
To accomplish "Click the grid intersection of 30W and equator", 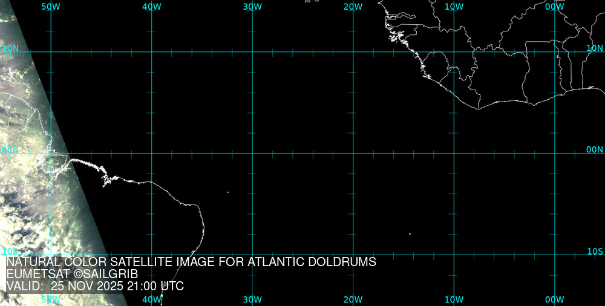I will coord(252,153).
